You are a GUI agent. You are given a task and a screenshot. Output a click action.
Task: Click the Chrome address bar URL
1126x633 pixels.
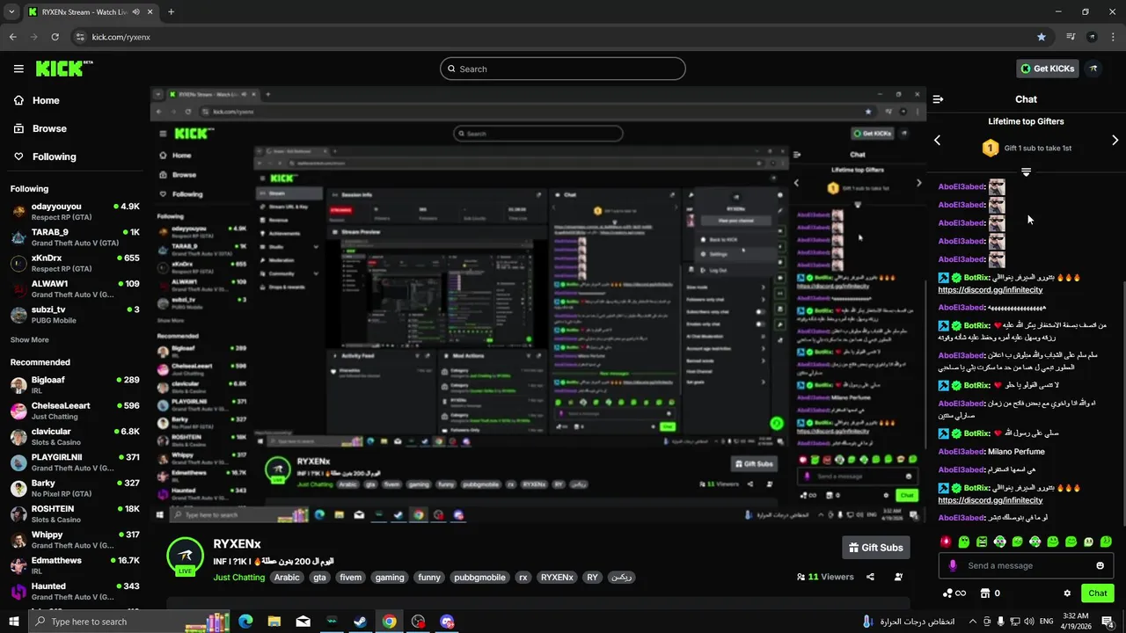click(121, 37)
